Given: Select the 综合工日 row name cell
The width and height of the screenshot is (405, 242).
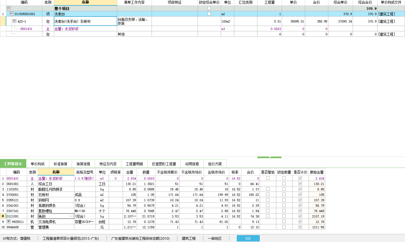Looking at the screenshot, I should click(56, 184).
